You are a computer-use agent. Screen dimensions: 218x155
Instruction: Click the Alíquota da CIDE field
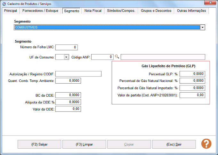[68, 102]
